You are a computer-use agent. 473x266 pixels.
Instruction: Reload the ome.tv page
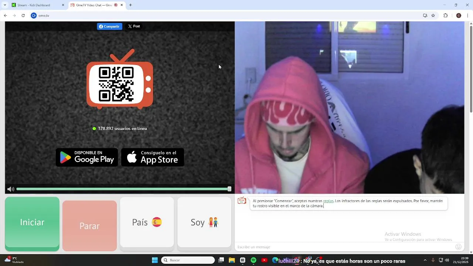tap(23, 16)
